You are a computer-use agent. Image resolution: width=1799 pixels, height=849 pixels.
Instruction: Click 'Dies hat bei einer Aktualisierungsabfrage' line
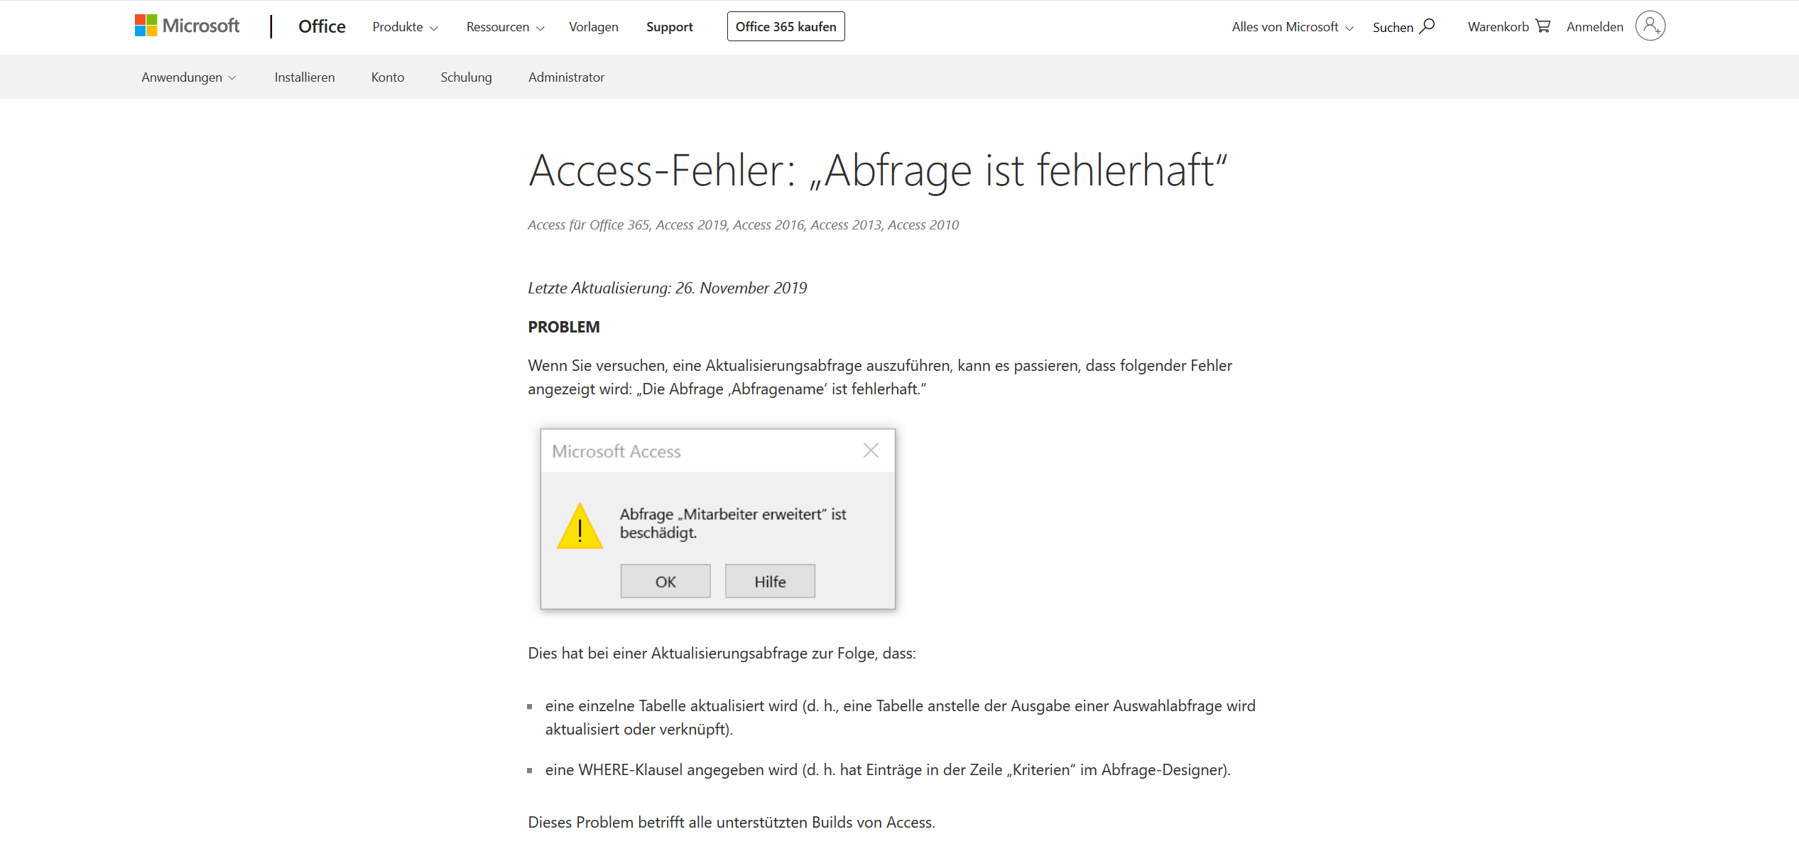tap(722, 653)
